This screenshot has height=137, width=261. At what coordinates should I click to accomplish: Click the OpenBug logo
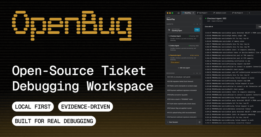72,26
